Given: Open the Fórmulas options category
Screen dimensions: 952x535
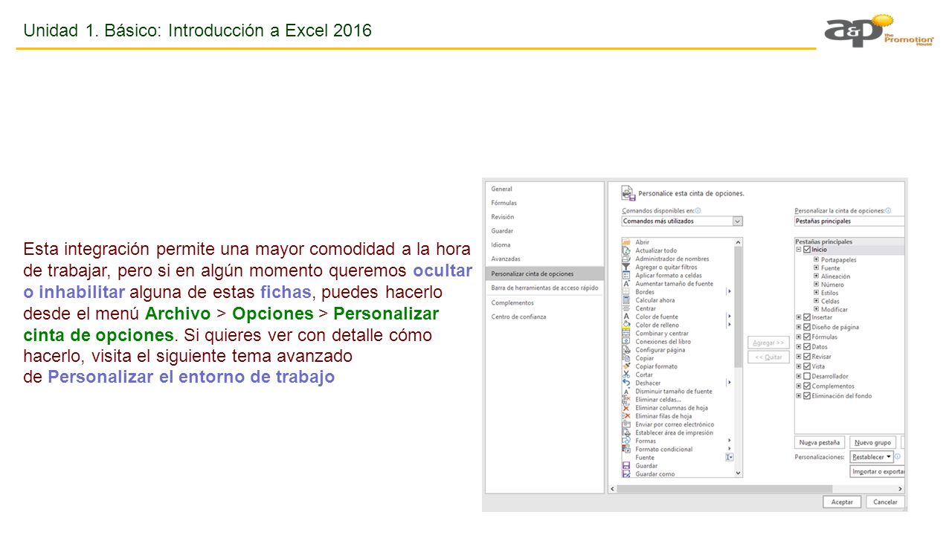Looking at the screenshot, I should click(x=544, y=203).
